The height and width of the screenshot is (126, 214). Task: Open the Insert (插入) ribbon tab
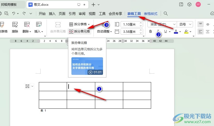click(52, 14)
